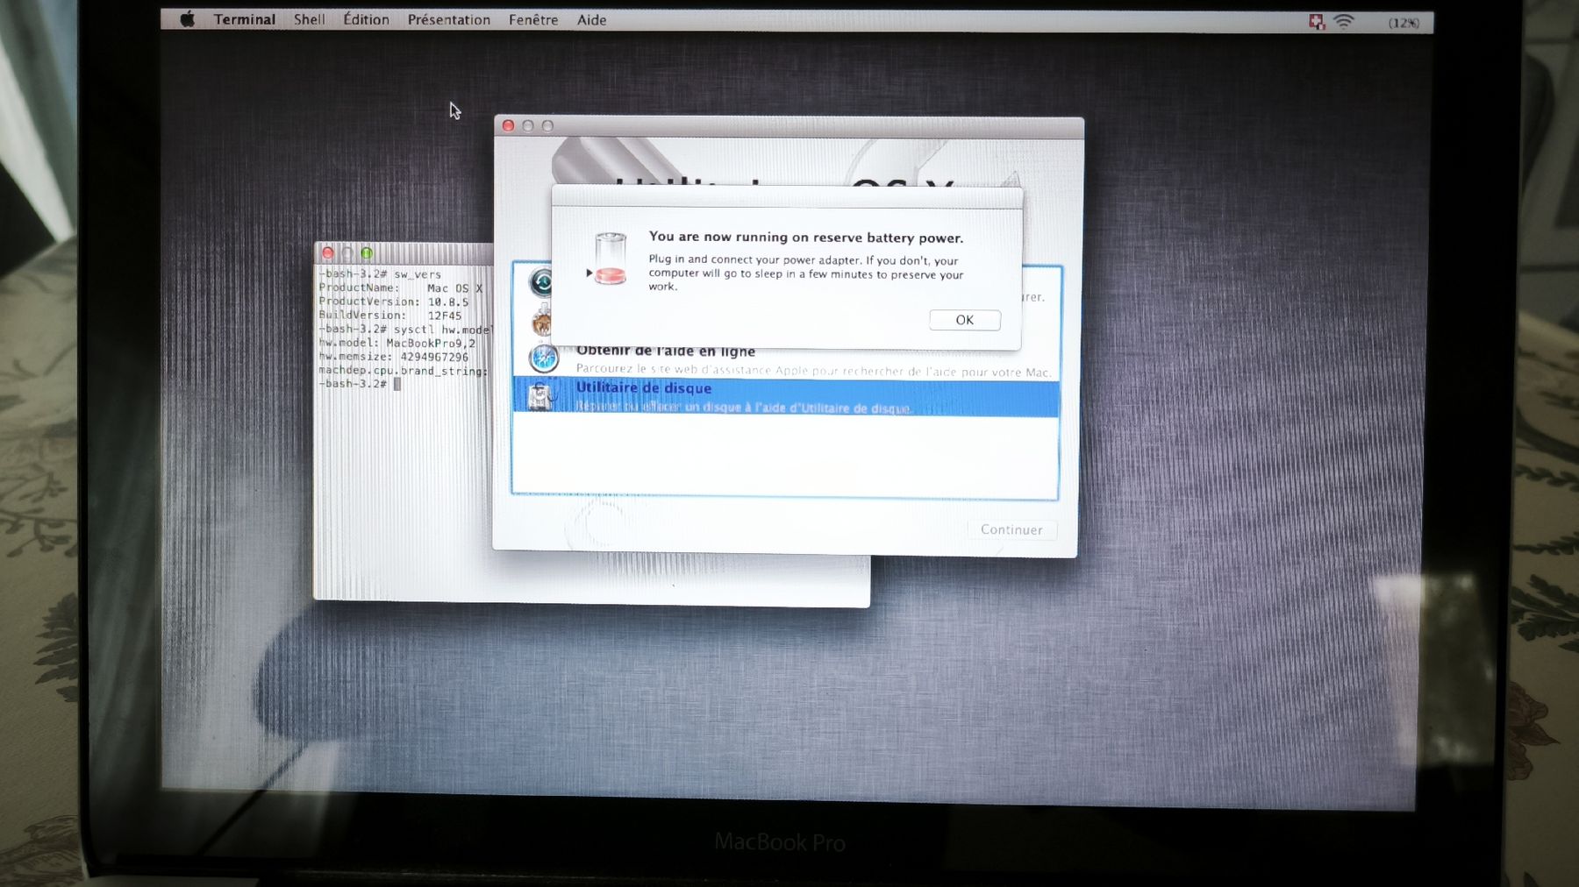Image resolution: width=1579 pixels, height=887 pixels.
Task: Minimize the Terminal window
Action: click(x=347, y=253)
